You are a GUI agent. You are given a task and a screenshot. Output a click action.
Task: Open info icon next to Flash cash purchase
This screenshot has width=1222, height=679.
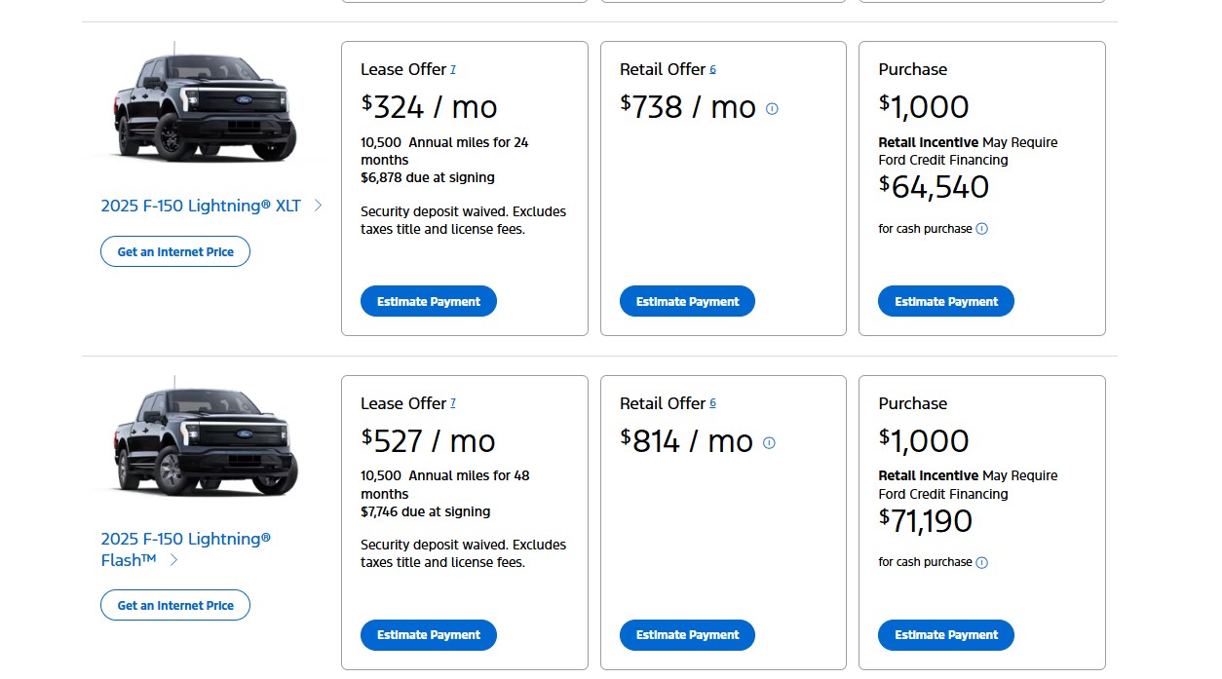coord(981,562)
